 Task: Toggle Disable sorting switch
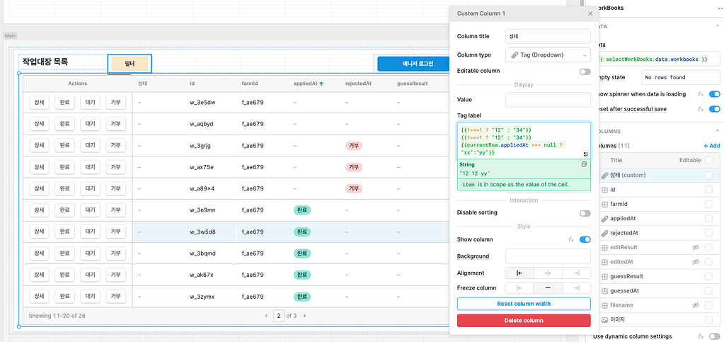pyautogui.click(x=585, y=213)
